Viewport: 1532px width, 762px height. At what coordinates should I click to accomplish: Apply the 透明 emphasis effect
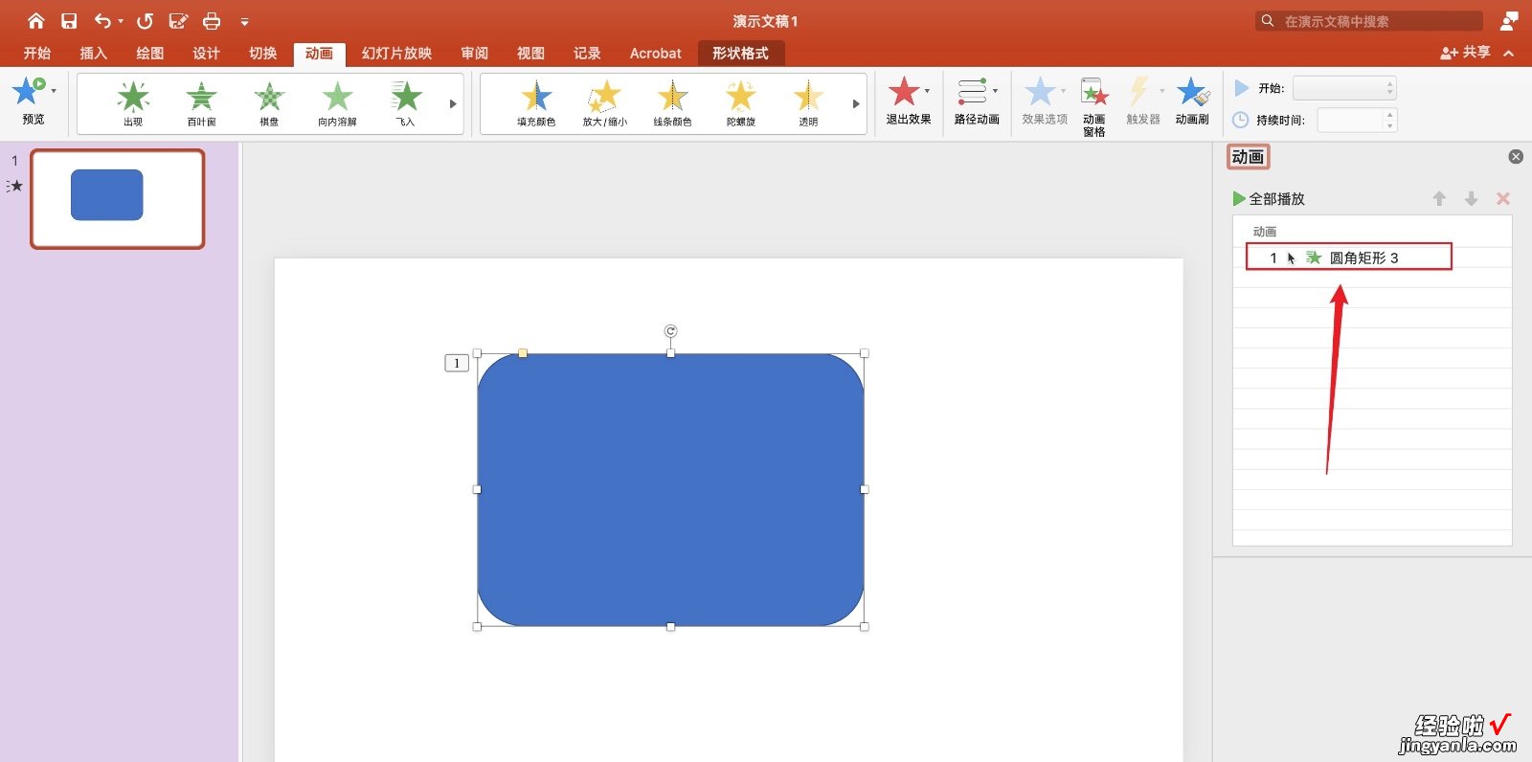click(x=809, y=102)
